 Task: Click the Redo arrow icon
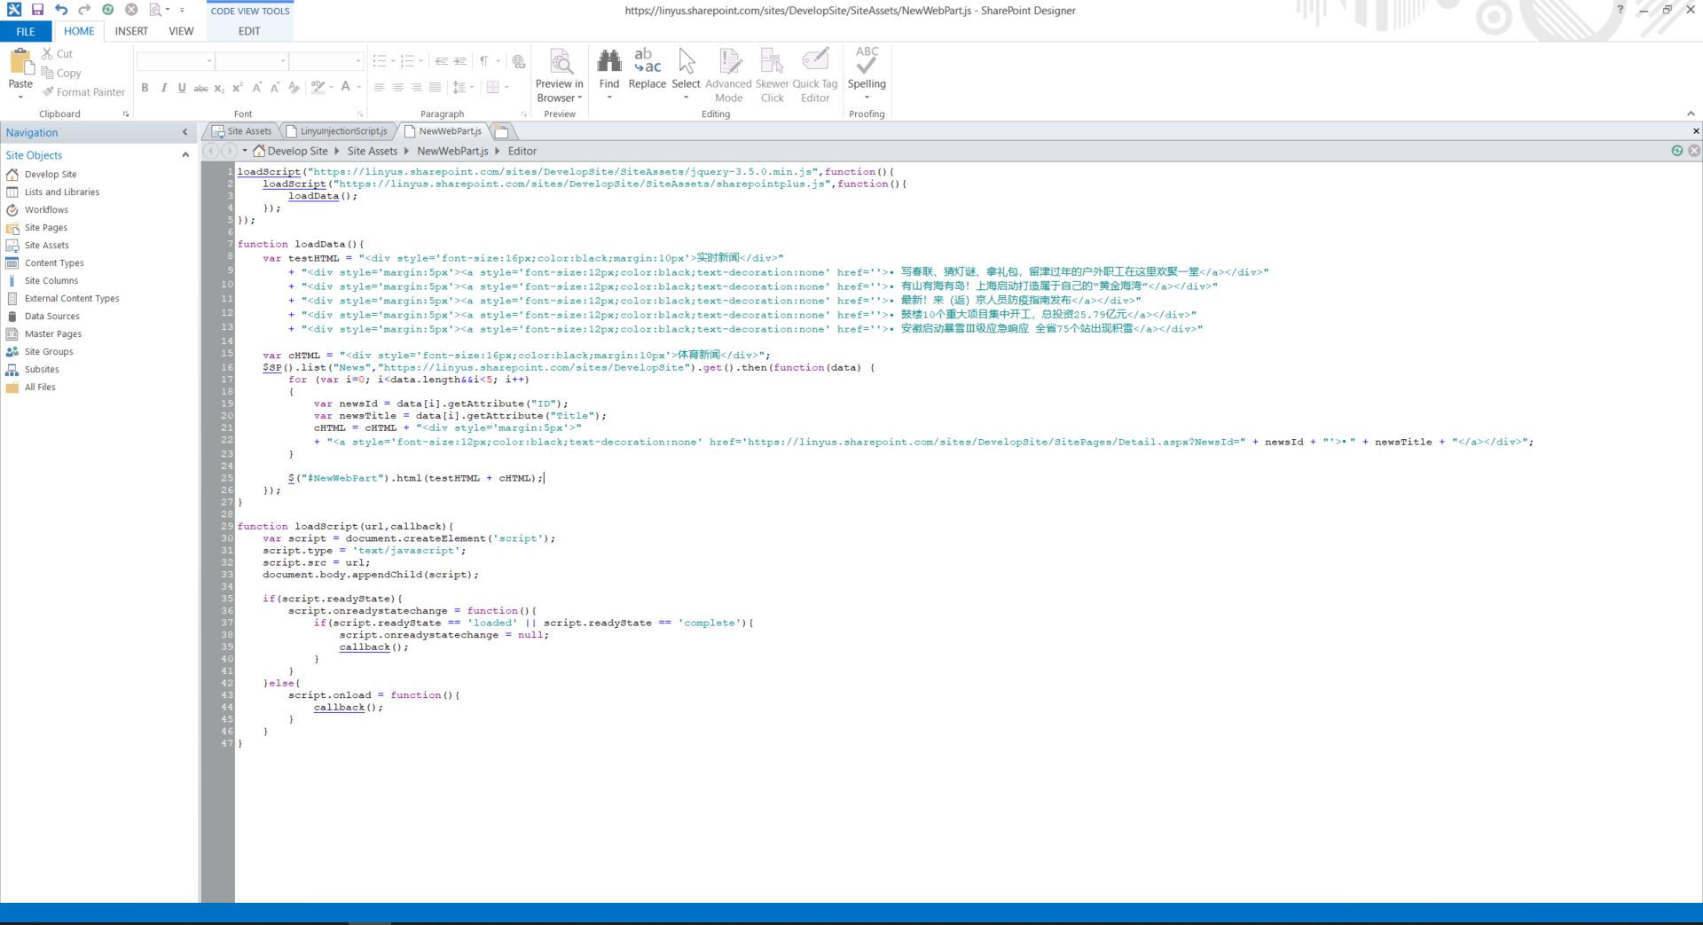point(84,10)
